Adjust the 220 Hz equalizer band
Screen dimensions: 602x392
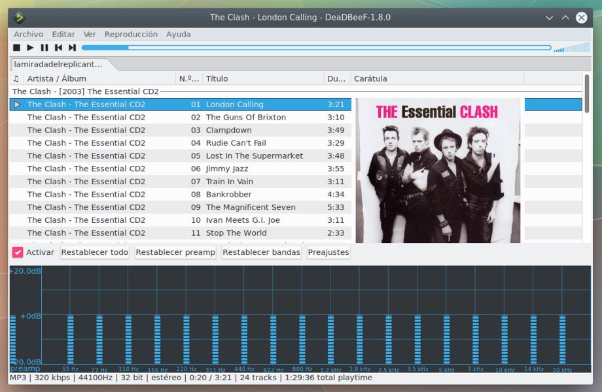coord(186,338)
